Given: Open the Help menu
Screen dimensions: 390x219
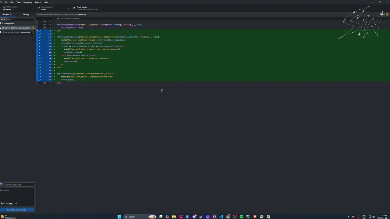Looking at the screenshot, I should click(46, 2).
